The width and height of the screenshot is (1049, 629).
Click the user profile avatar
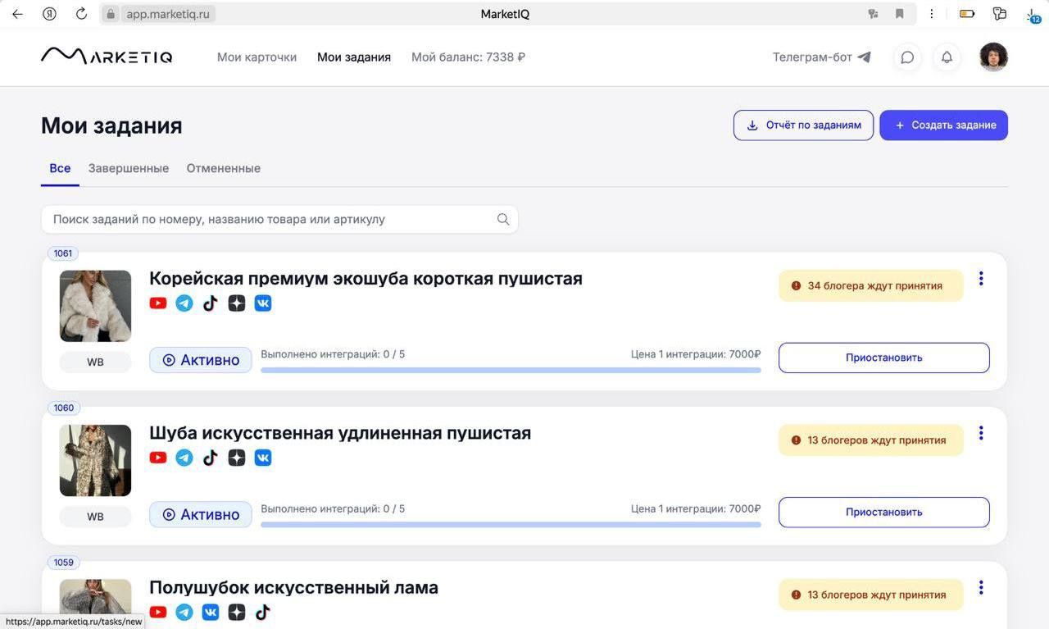pos(993,57)
